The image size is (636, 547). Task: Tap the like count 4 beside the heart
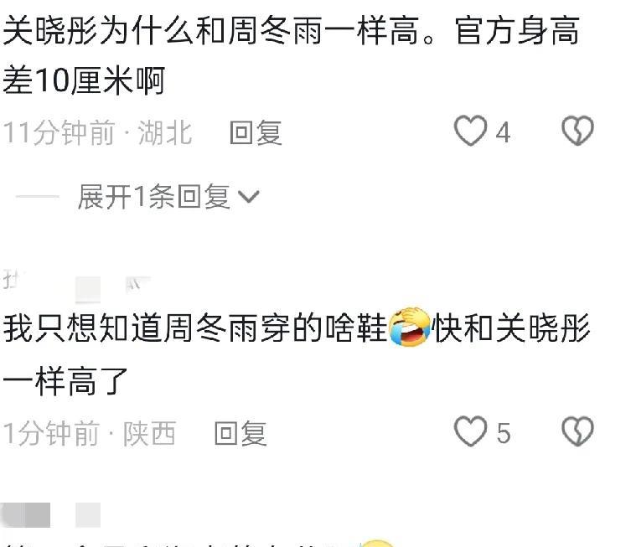[503, 132]
